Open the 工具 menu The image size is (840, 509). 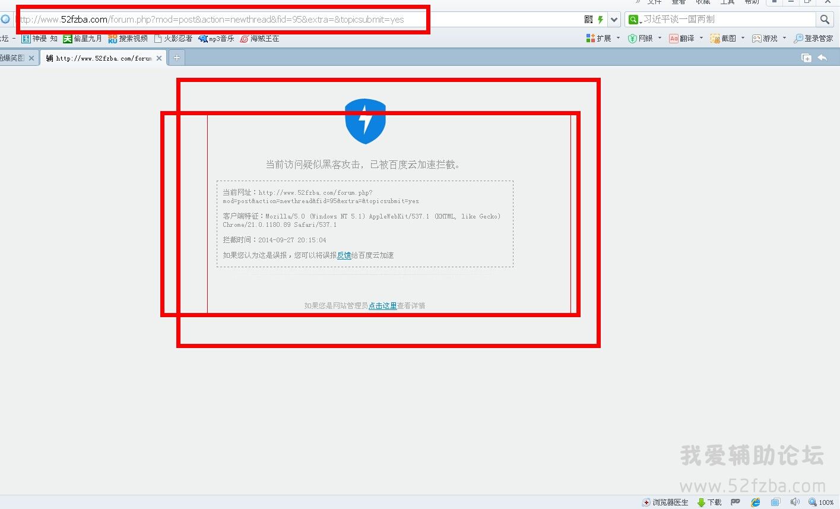click(727, 2)
